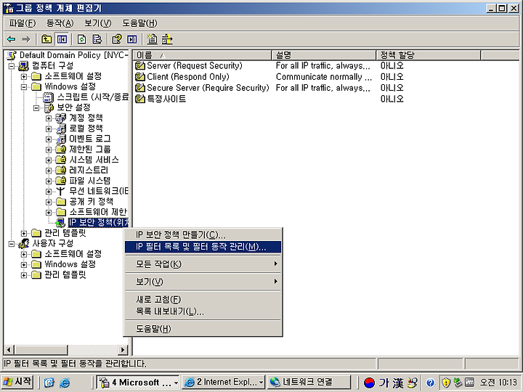Click the 네트워크 연결 taskbar button
Viewport: 523px width, 392px height.
(309, 383)
